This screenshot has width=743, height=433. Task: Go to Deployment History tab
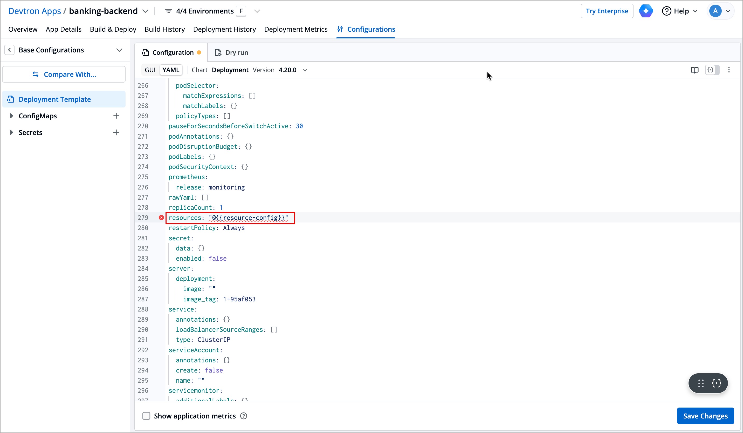224,29
